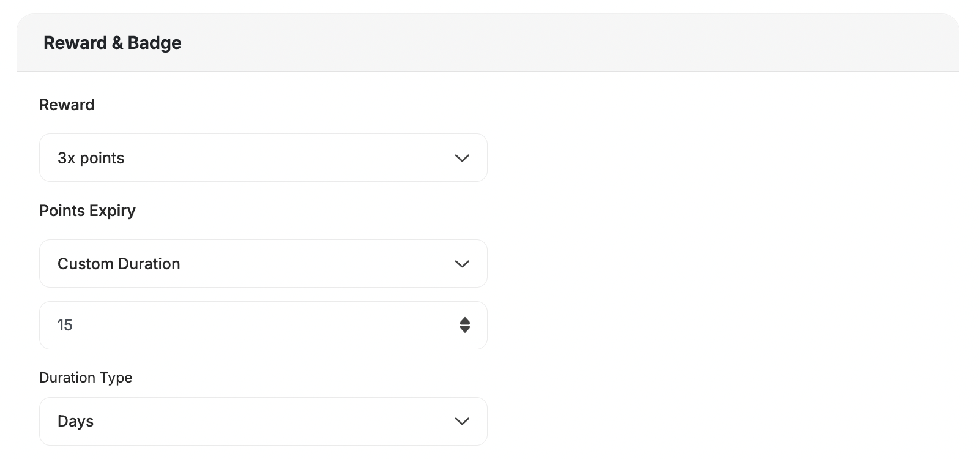Open the 3x points reward dropdown
The image size is (979, 459).
263,158
